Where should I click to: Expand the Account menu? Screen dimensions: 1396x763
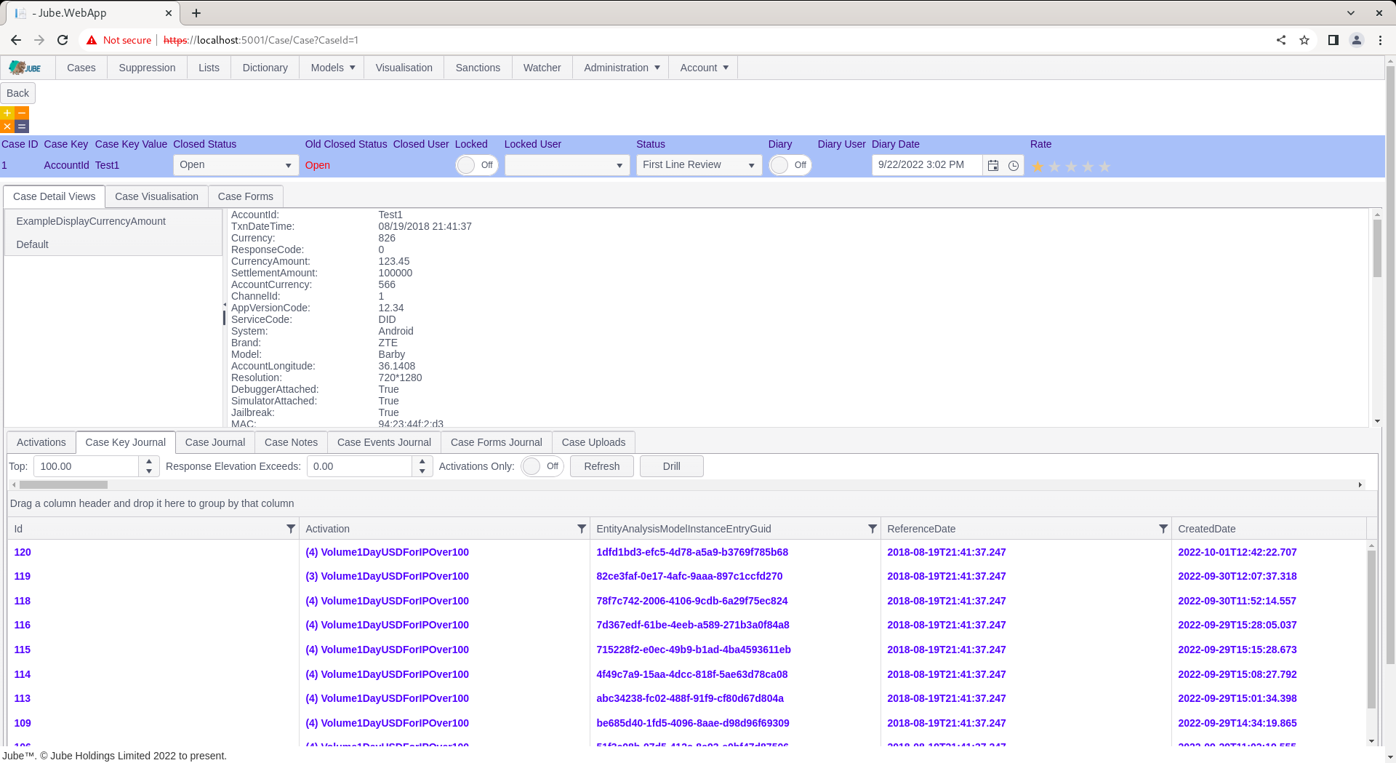tap(704, 68)
